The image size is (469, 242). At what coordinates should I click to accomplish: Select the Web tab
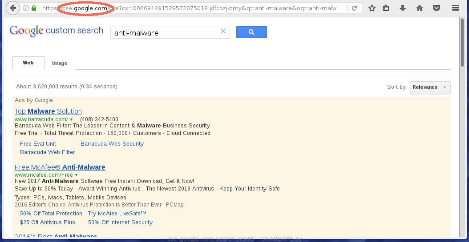tap(28, 63)
